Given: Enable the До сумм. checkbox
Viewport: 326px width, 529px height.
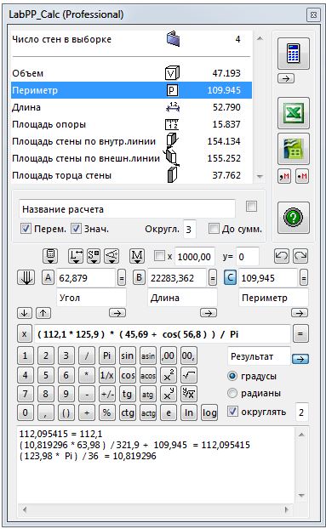Looking at the screenshot, I should tap(214, 229).
